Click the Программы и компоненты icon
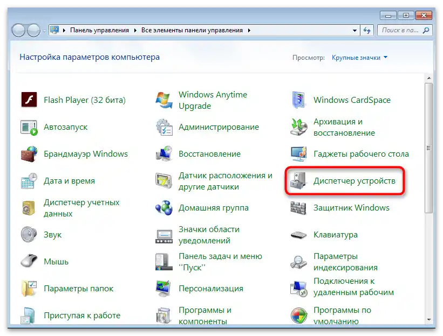The width and height of the screenshot is (443, 336). pos(164,316)
